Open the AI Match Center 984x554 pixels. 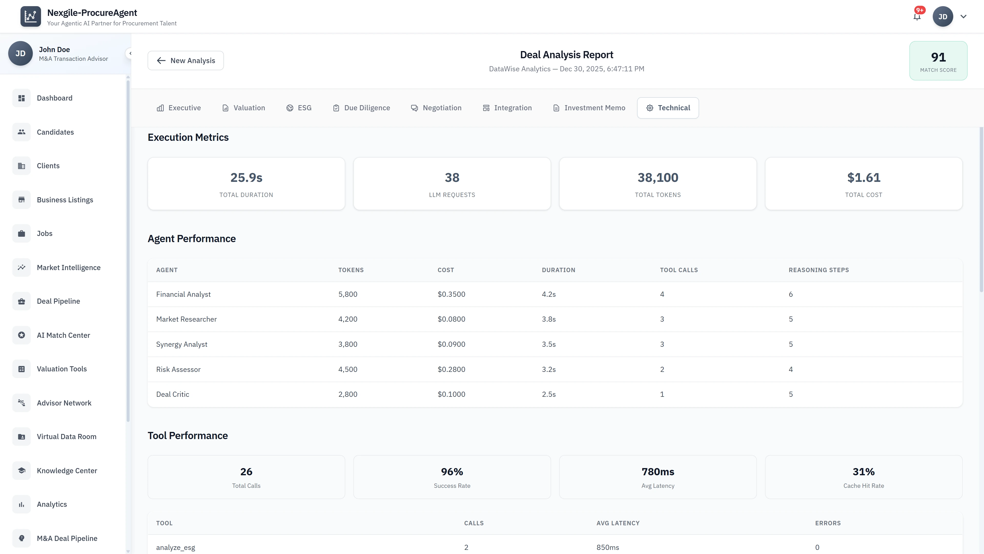click(63, 335)
